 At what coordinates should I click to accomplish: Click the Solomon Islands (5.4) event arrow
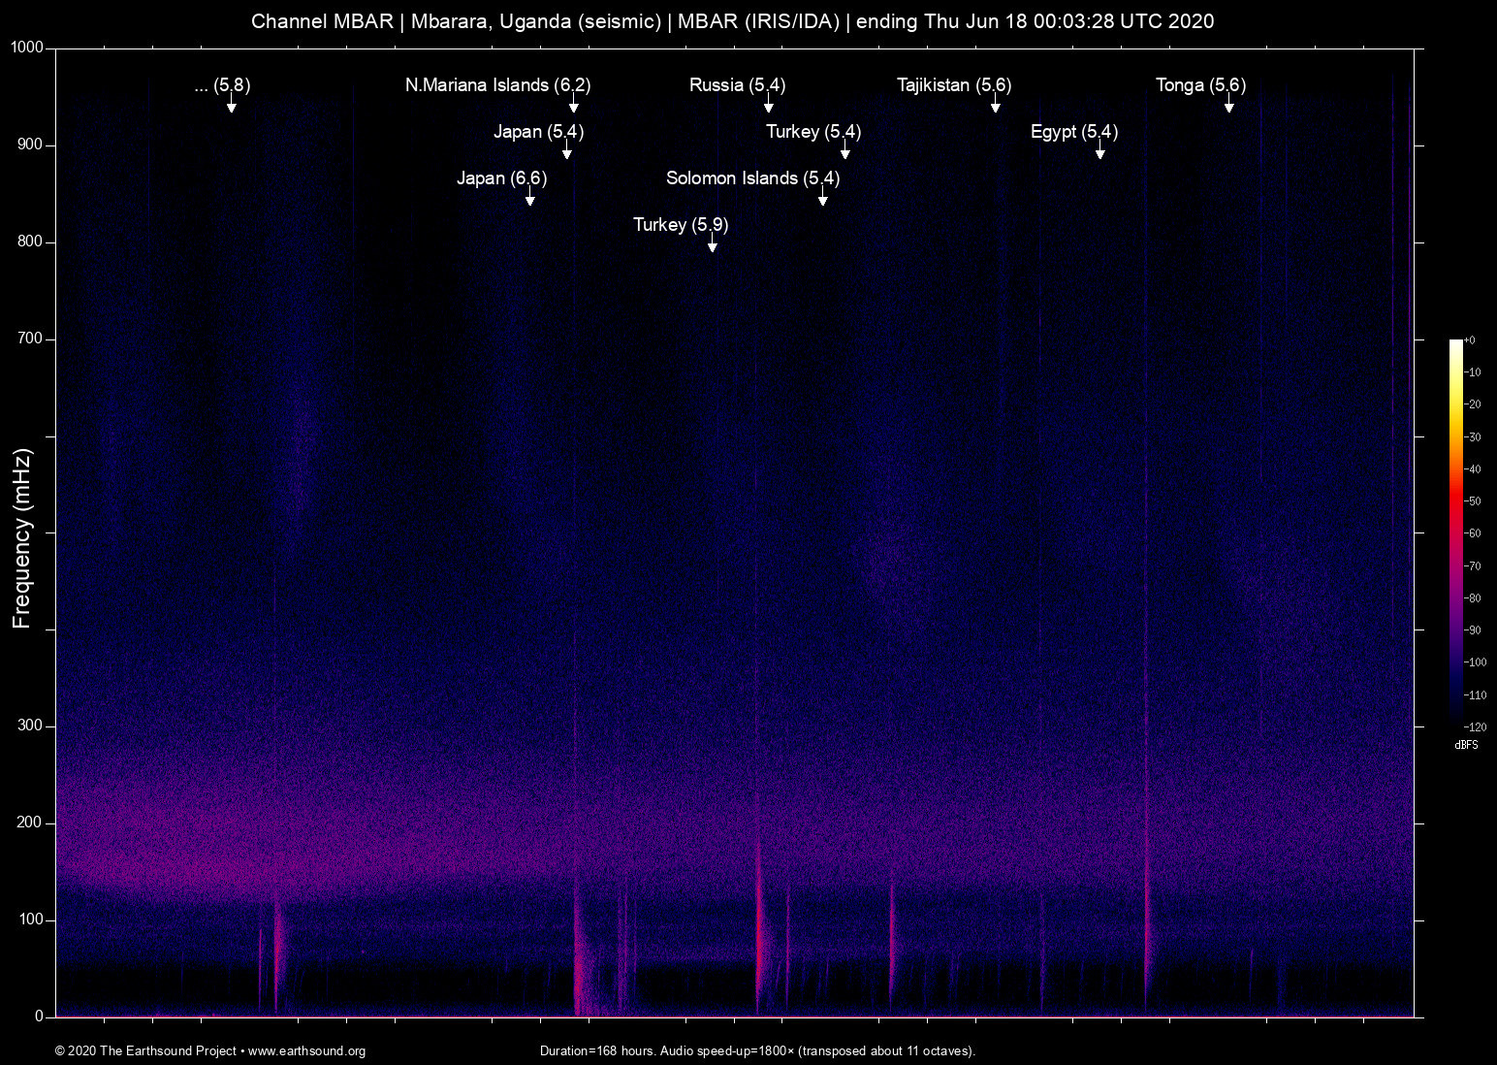[823, 201]
